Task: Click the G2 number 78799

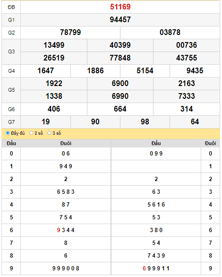Action: pyautogui.click(x=70, y=32)
